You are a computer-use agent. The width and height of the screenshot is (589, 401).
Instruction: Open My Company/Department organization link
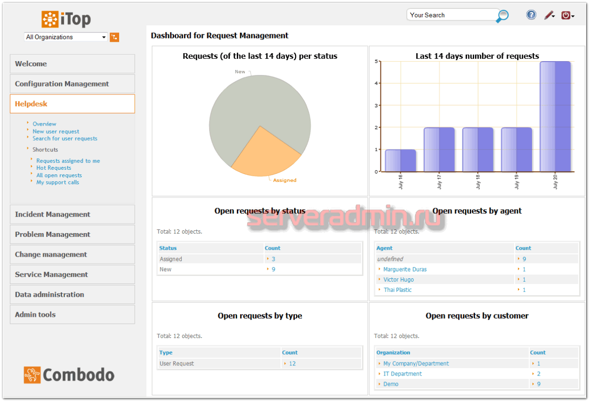pos(416,363)
